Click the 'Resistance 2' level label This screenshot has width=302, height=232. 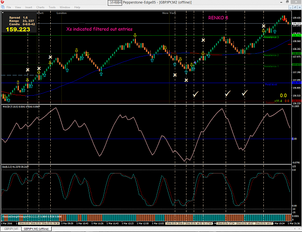[x=271, y=55]
